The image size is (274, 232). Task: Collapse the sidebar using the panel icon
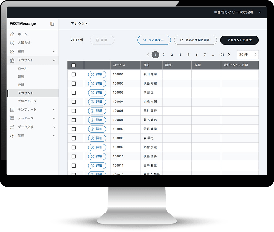[x=52, y=24]
